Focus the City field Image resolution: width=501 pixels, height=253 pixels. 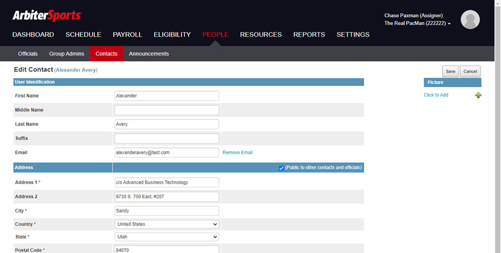click(x=167, y=211)
